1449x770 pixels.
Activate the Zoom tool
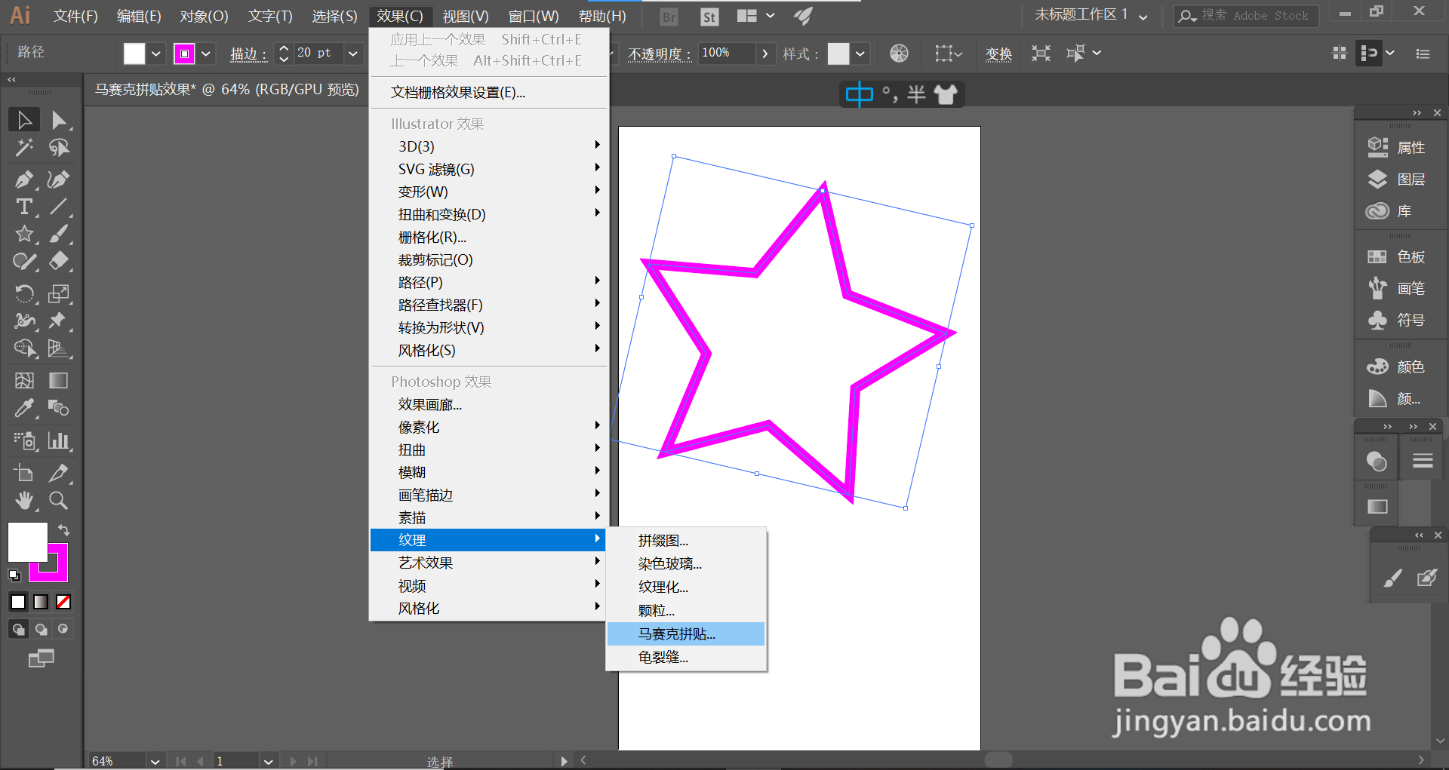(x=58, y=500)
